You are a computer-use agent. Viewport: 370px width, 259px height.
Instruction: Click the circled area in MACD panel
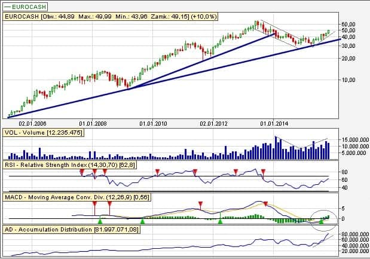click(x=326, y=218)
